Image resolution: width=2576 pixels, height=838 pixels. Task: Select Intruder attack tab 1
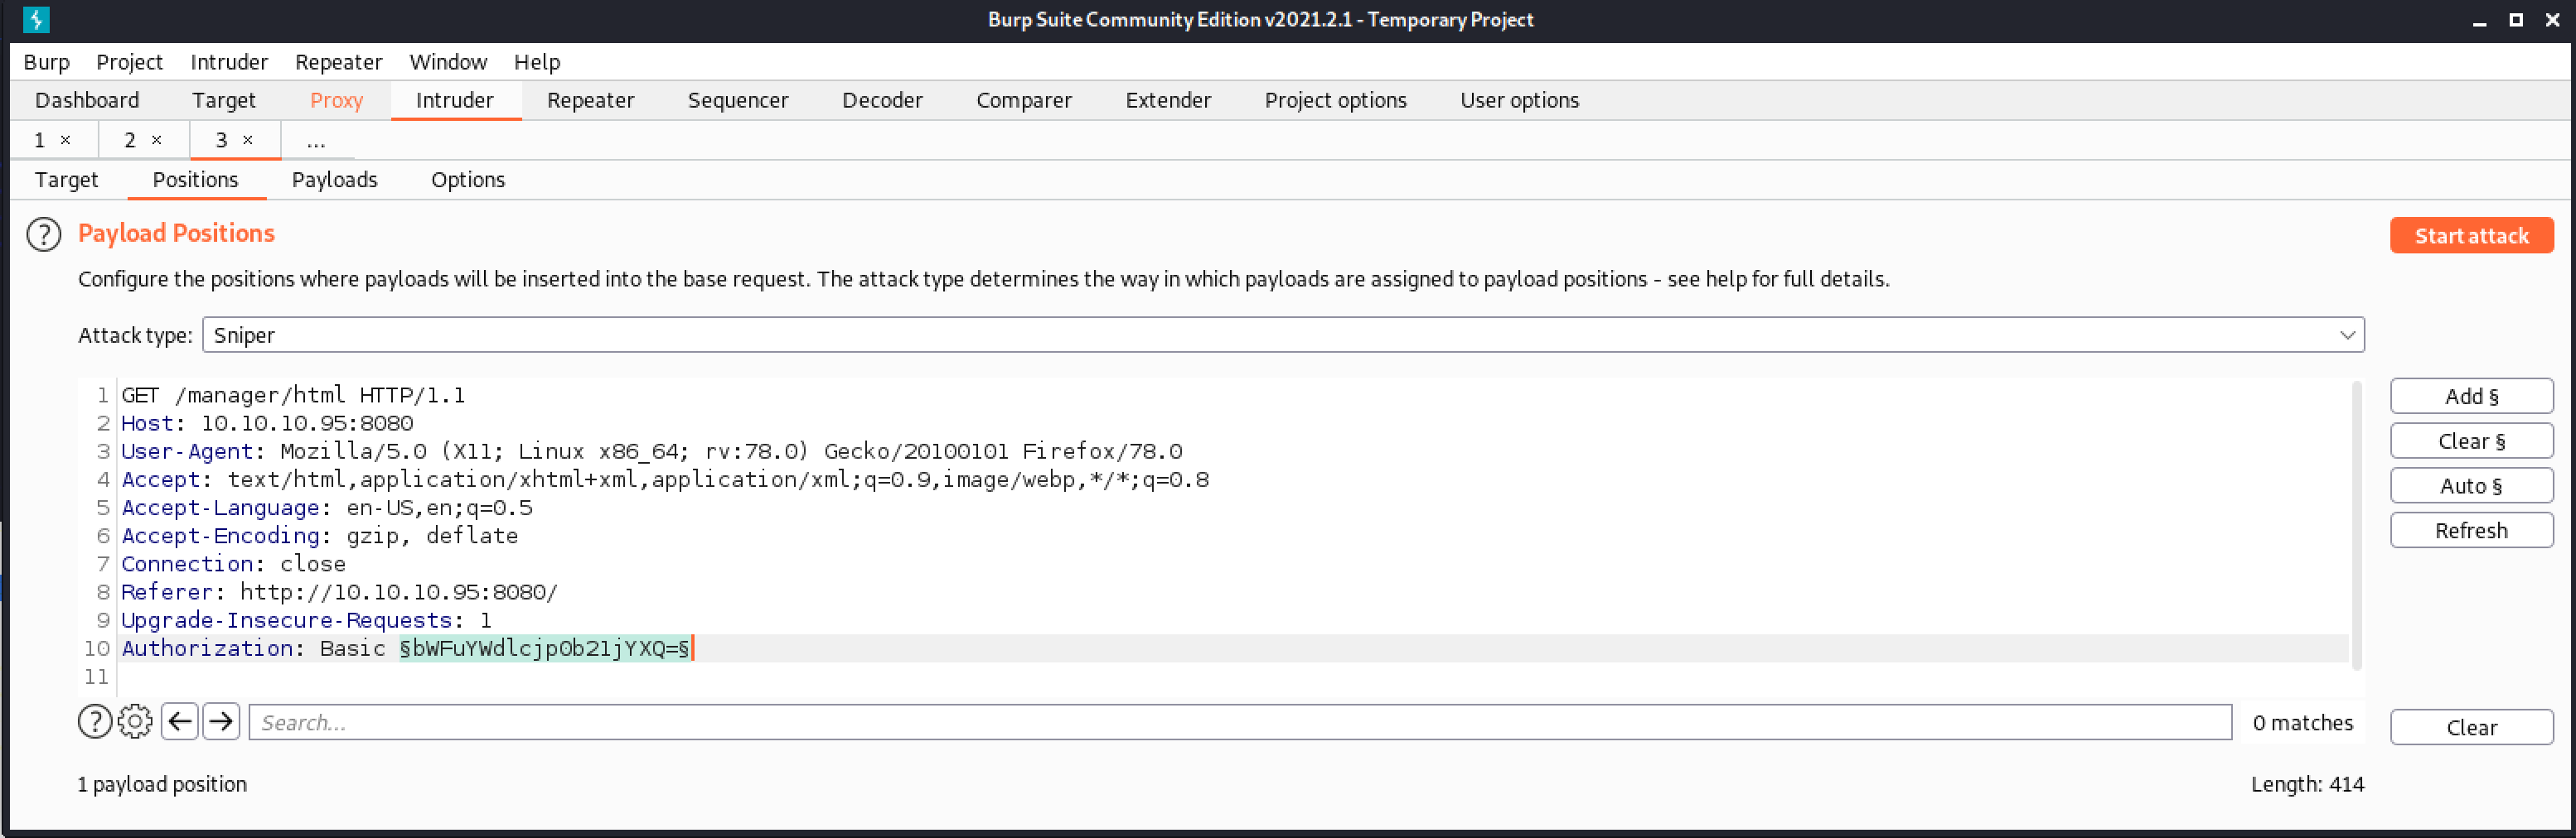click(x=39, y=140)
